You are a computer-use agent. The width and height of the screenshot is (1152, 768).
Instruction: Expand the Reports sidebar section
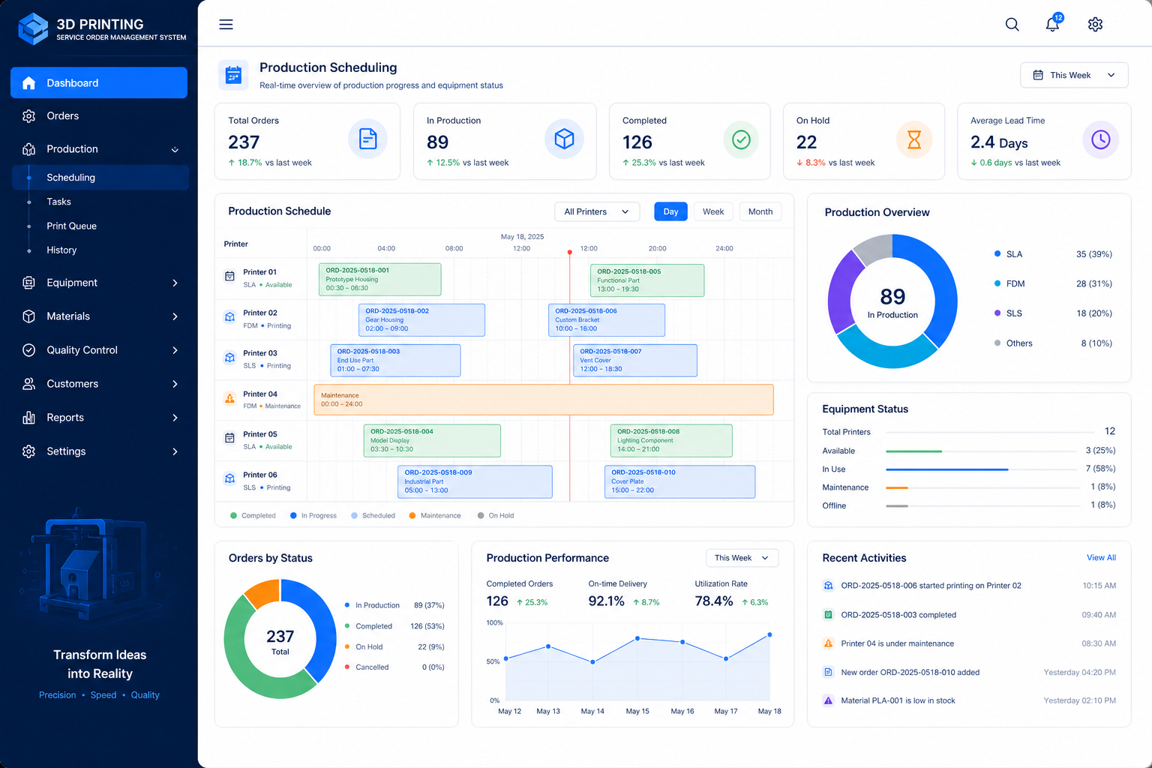click(175, 418)
